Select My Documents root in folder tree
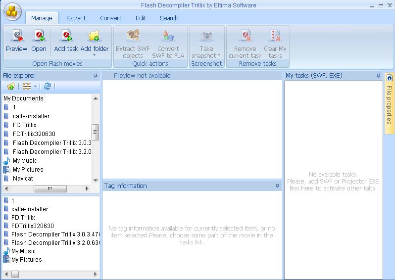This screenshot has height=280, width=395. (x=23, y=98)
